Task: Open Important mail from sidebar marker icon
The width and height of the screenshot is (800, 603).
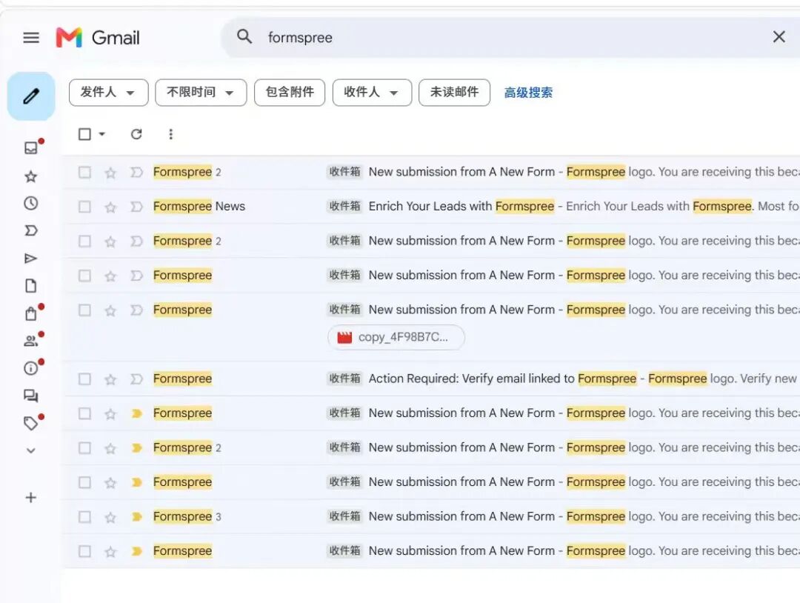Action: (x=31, y=230)
